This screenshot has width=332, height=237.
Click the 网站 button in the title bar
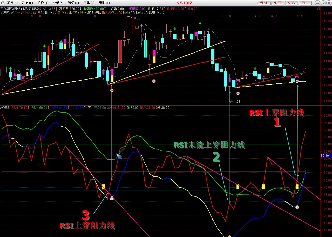coord(305,3)
